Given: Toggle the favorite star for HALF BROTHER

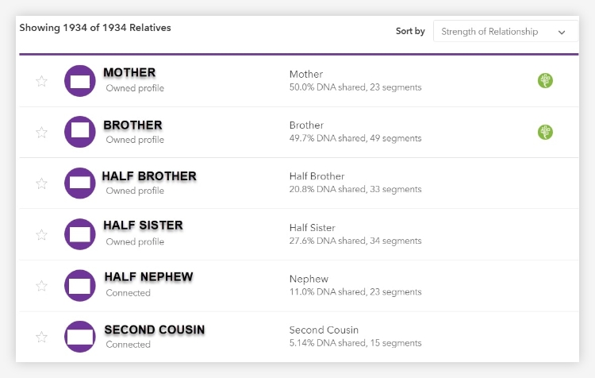Looking at the screenshot, I should click(x=42, y=183).
